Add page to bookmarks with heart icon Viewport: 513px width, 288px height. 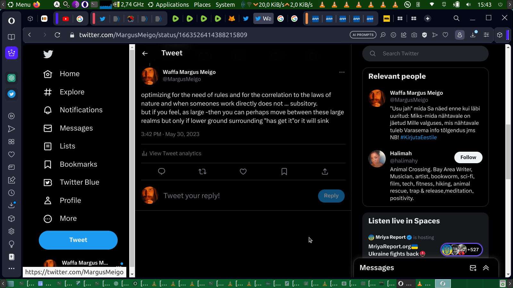pos(445,35)
